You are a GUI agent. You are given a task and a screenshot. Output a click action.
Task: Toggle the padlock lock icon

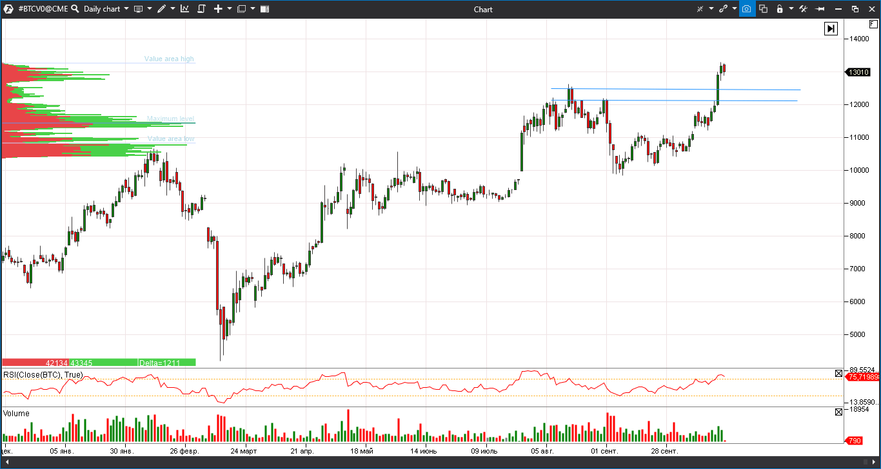tap(780, 9)
